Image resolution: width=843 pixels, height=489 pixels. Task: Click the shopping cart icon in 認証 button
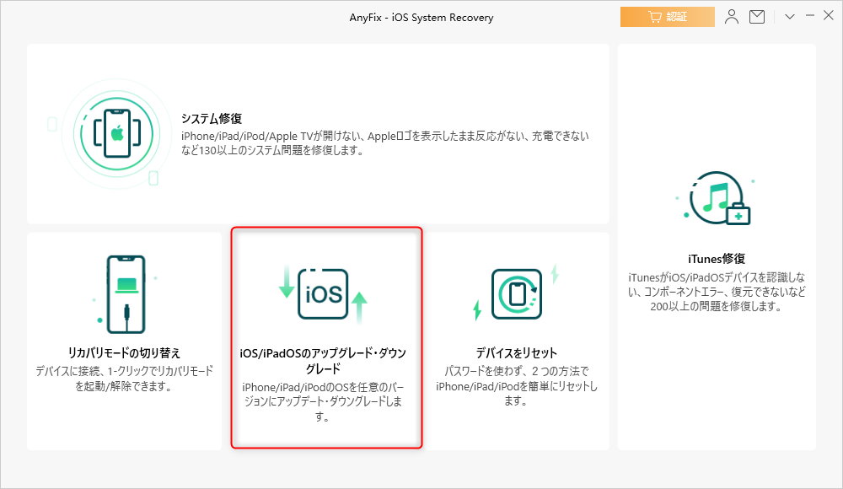(654, 17)
